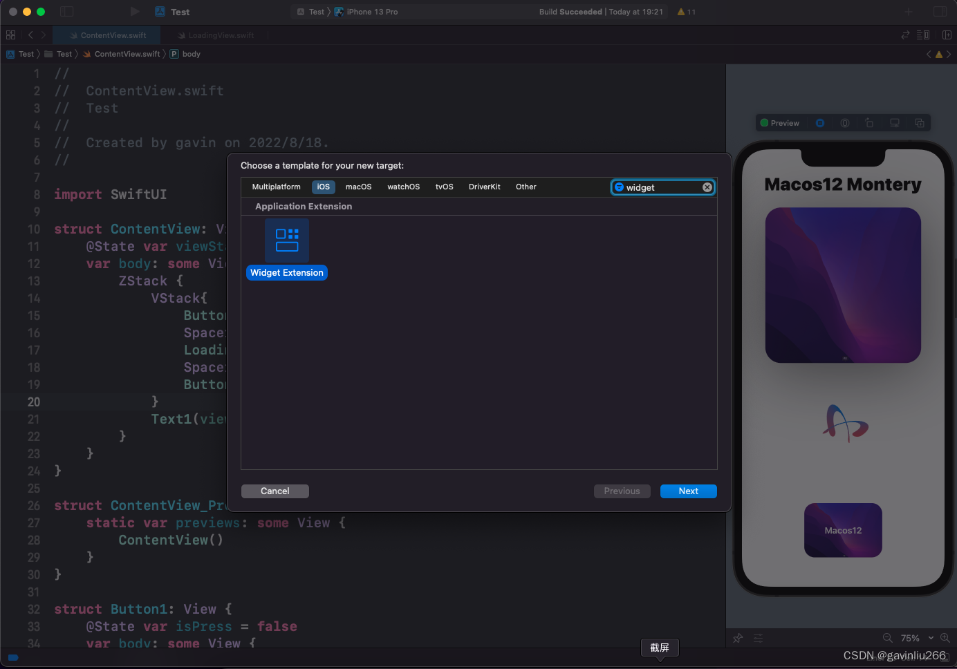Image resolution: width=957 pixels, height=669 pixels.
Task: Click the Macos12 button in preview
Action: [x=843, y=530]
